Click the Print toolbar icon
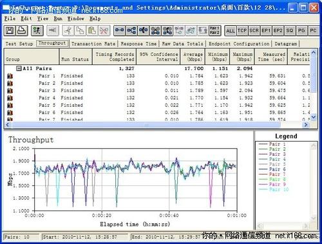This screenshot has width=322, height=244. [x=22, y=31]
